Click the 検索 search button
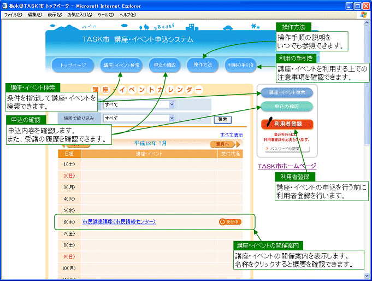 [x=223, y=119]
